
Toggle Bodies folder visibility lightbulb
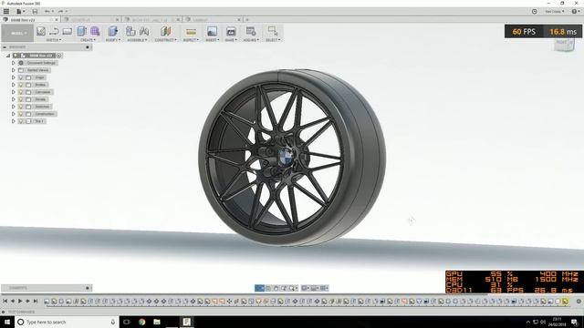(x=21, y=85)
